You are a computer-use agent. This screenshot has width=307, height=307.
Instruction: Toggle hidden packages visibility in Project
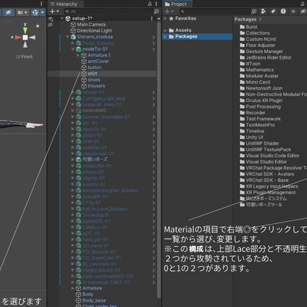[303, 11]
